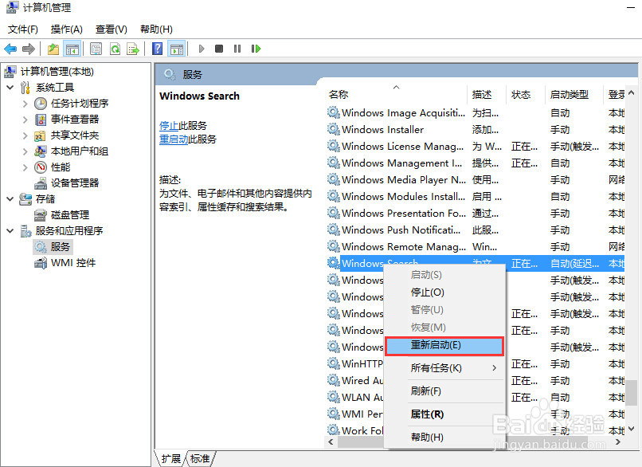This screenshot has width=642, height=467.
Task: Toggle the Show/Hide Action Pane icon
Action: point(178,49)
